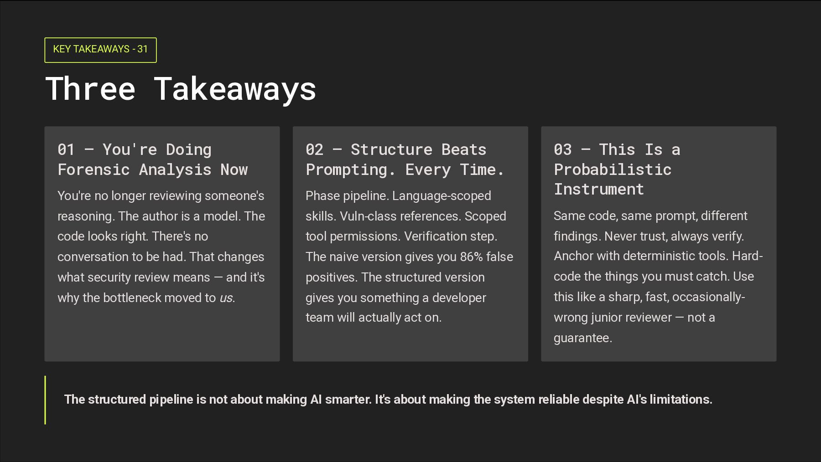Click 'Phase pipeline.' text in second card
This screenshot has width=821, height=462.
[347, 196]
